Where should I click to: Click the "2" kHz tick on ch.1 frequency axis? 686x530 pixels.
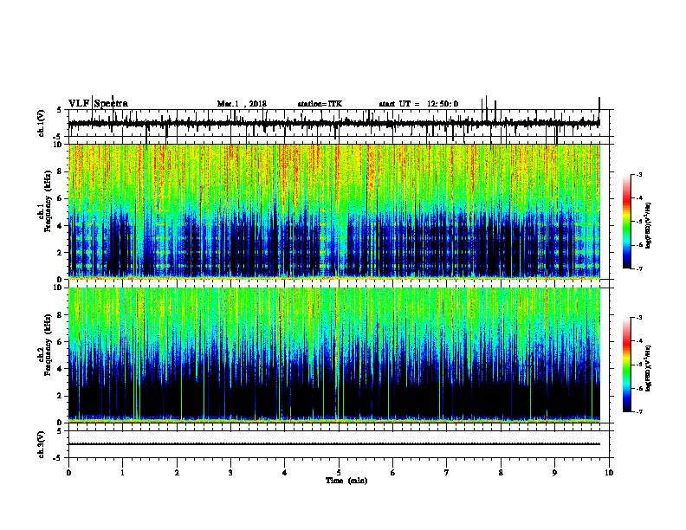coord(61,253)
